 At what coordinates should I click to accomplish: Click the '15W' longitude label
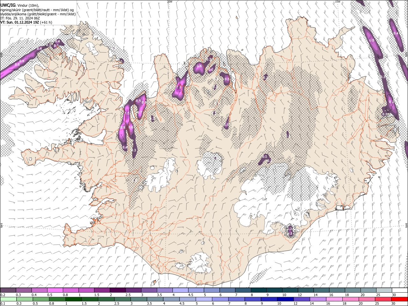(338, 2)
